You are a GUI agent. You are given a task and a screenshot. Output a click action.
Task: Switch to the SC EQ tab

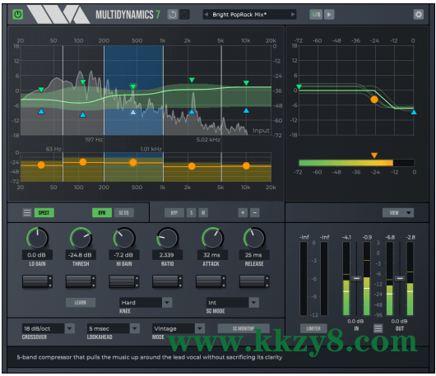click(x=123, y=213)
